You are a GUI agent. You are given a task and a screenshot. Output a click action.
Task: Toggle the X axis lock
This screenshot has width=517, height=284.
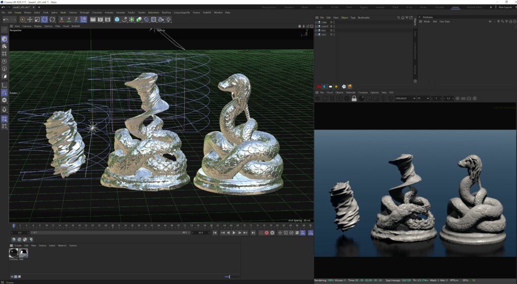[x=62, y=20]
